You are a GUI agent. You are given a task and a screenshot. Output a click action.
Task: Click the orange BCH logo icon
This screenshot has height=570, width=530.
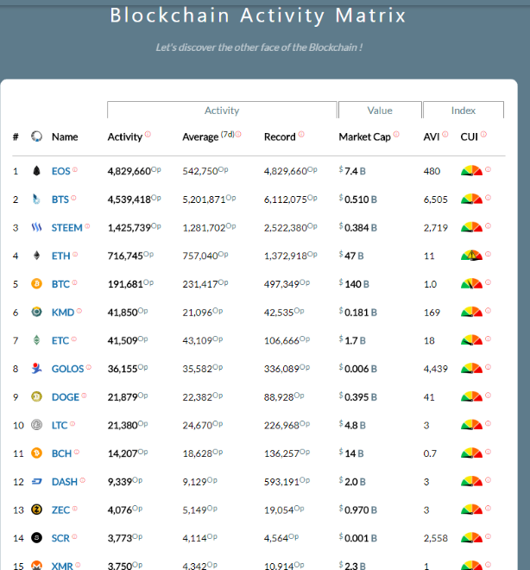pyautogui.click(x=36, y=453)
